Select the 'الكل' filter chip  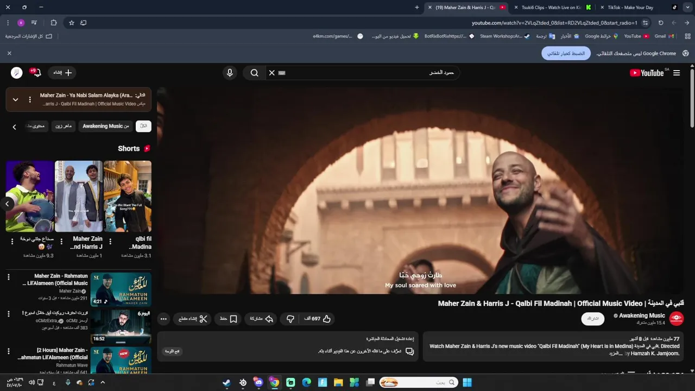click(x=143, y=126)
